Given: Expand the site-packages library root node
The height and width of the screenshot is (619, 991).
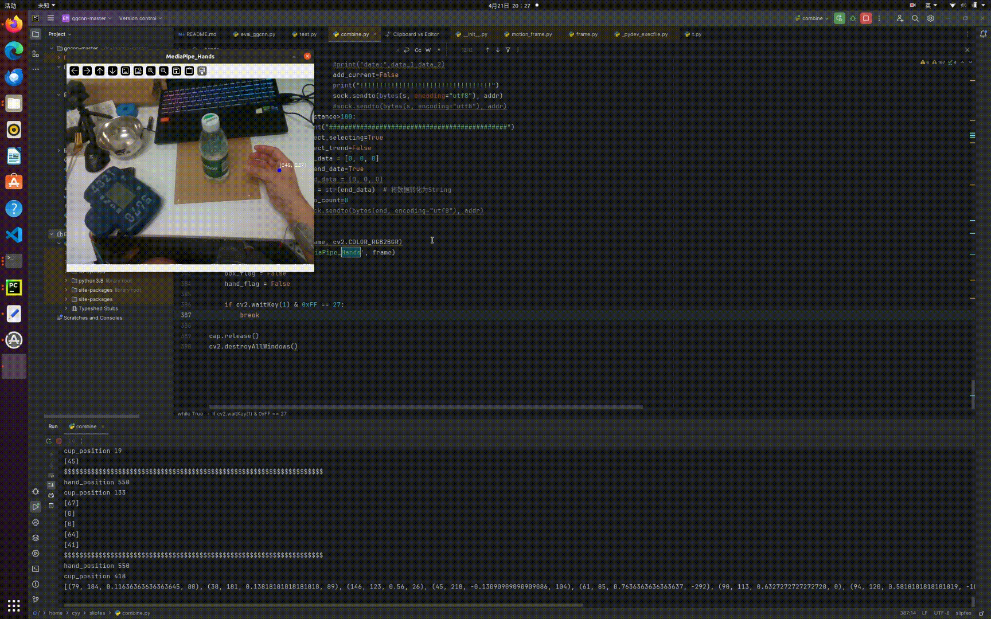Looking at the screenshot, I should click(x=67, y=290).
